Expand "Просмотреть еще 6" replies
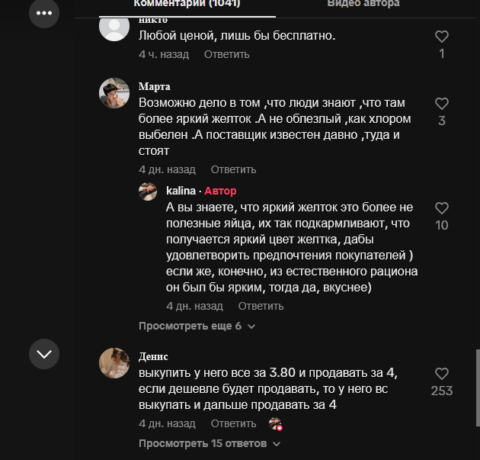The image size is (480, 460). [197, 326]
